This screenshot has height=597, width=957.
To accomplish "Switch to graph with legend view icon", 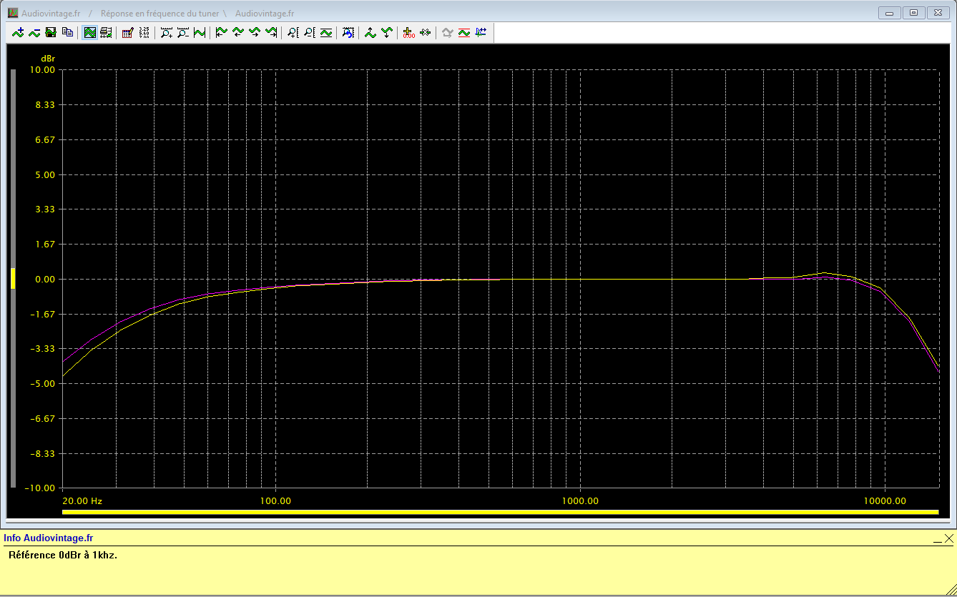I will [106, 32].
